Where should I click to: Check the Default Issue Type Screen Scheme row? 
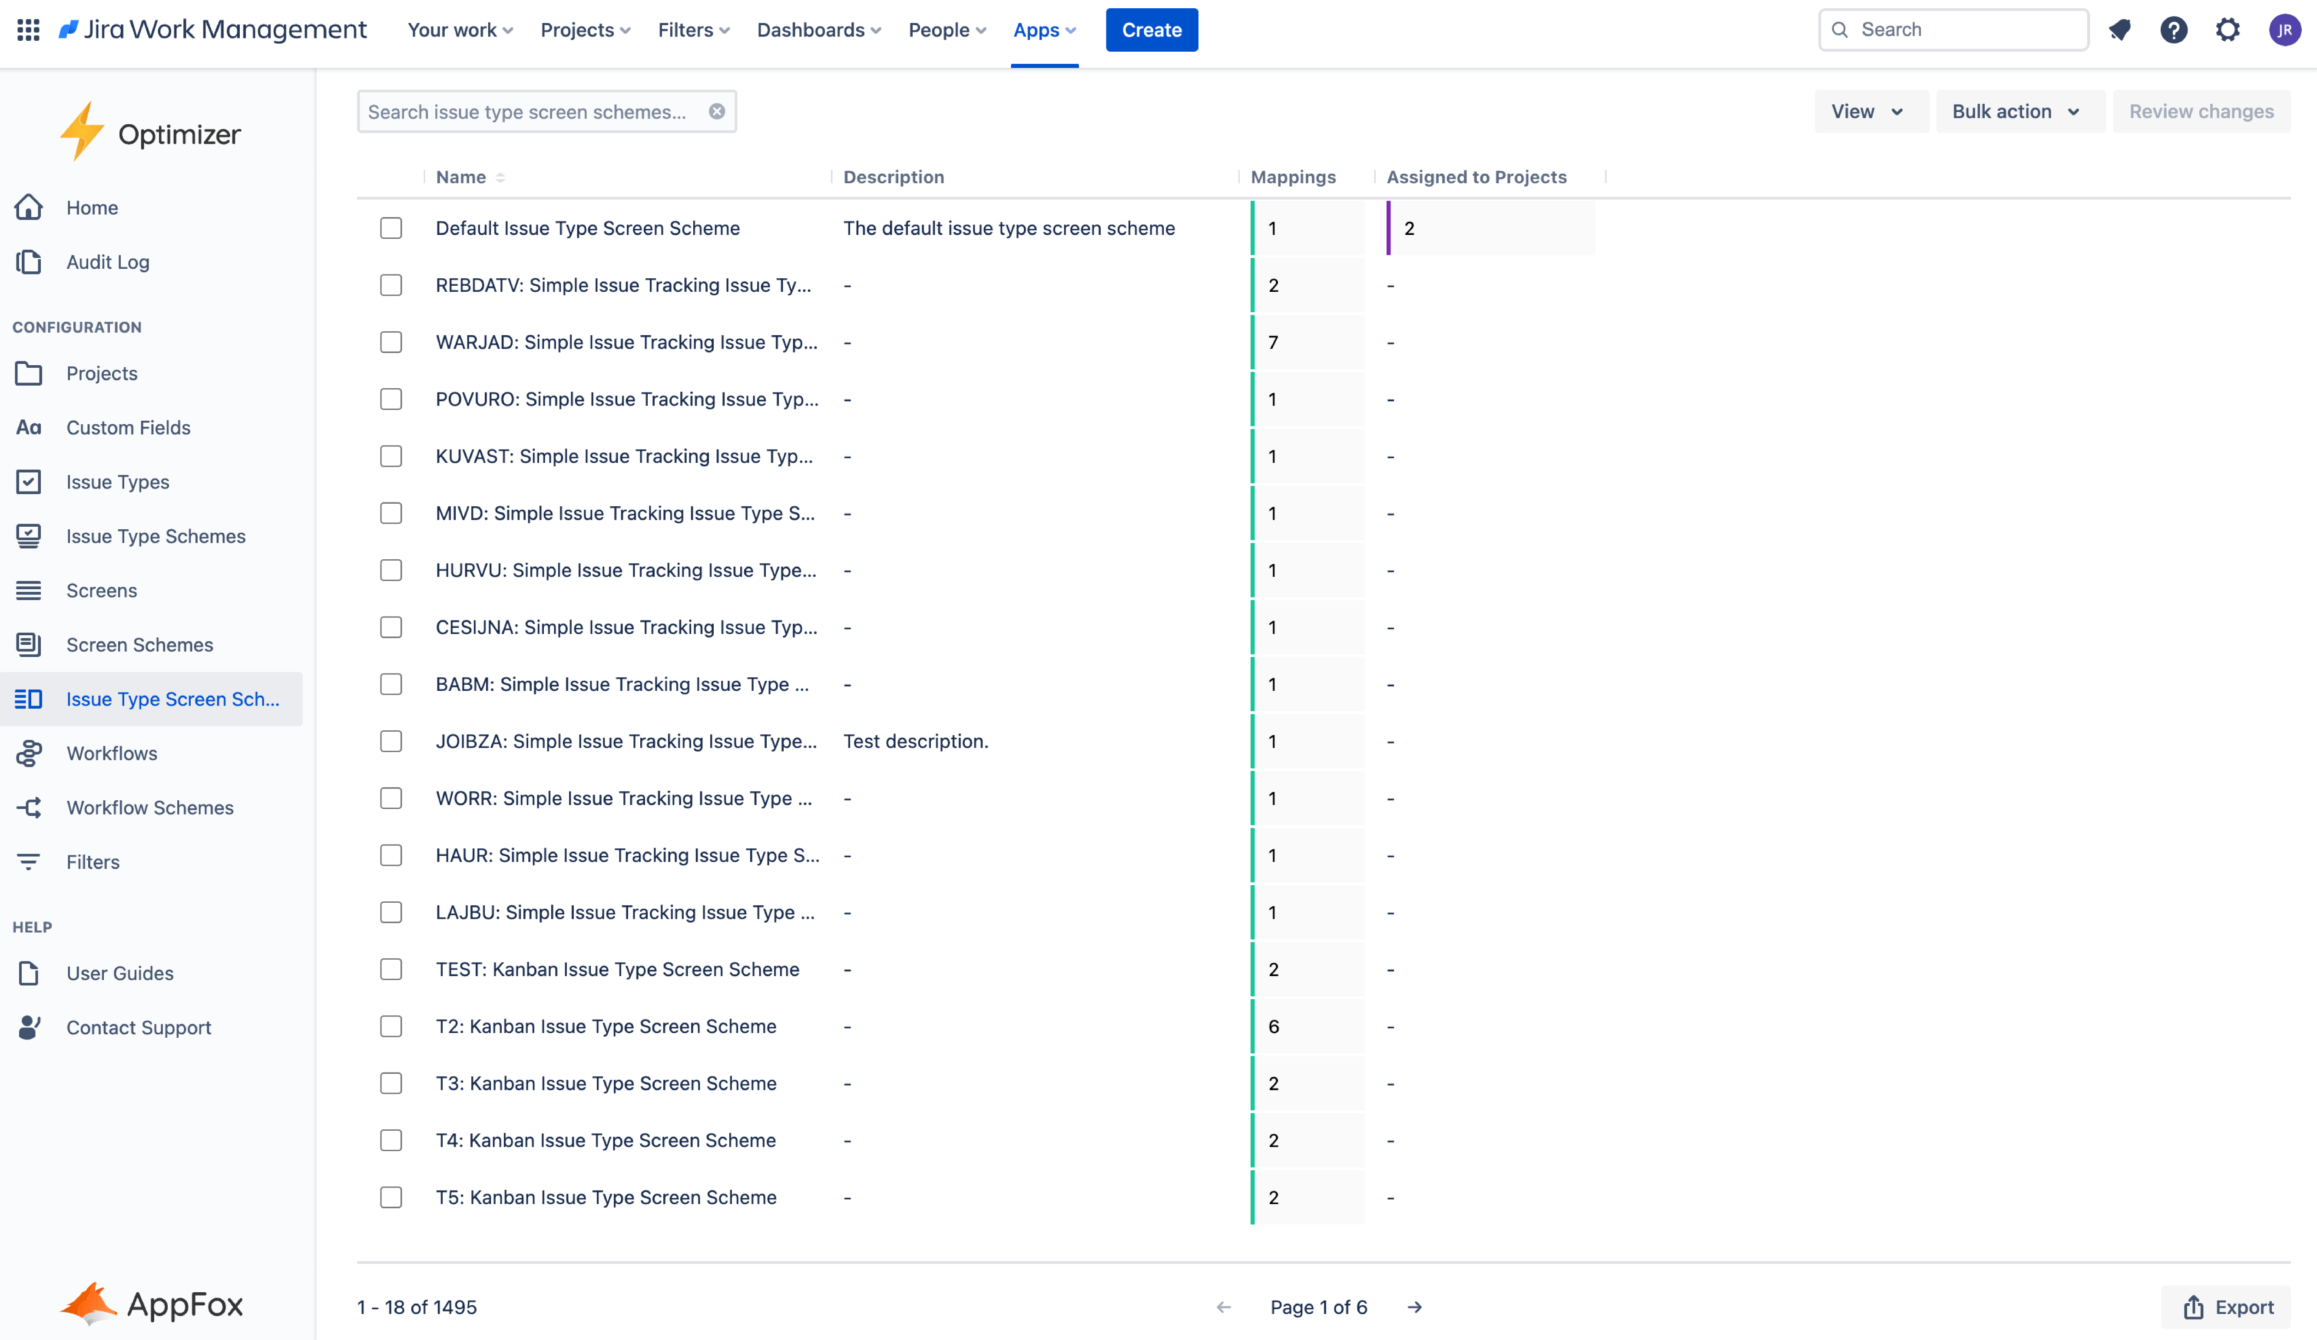point(391,228)
